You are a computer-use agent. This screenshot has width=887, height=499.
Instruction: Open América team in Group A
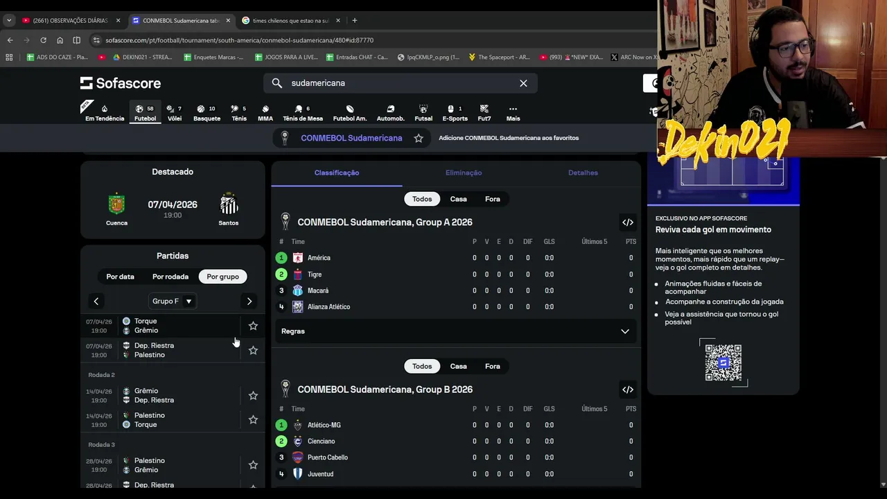[x=455, y=258]
